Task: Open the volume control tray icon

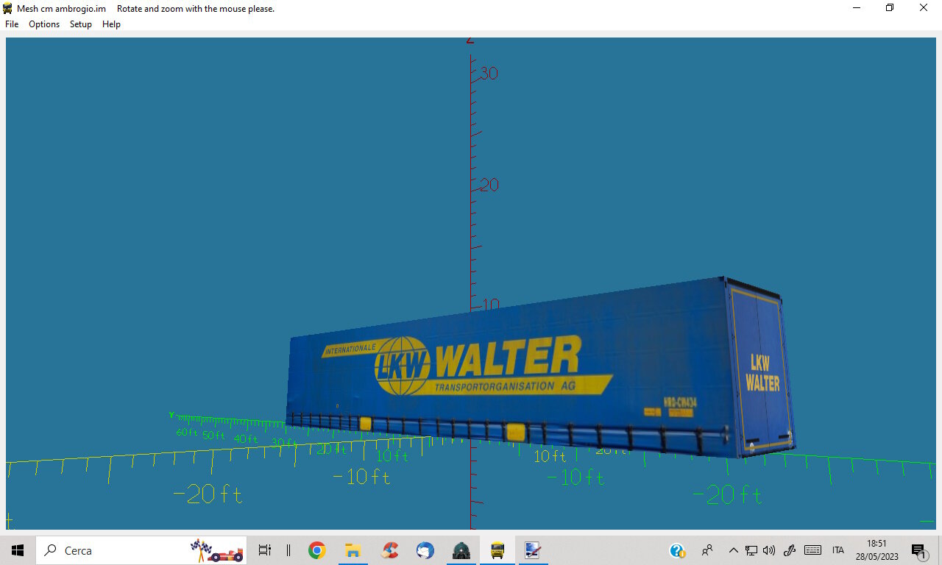Action: pyautogui.click(x=769, y=550)
